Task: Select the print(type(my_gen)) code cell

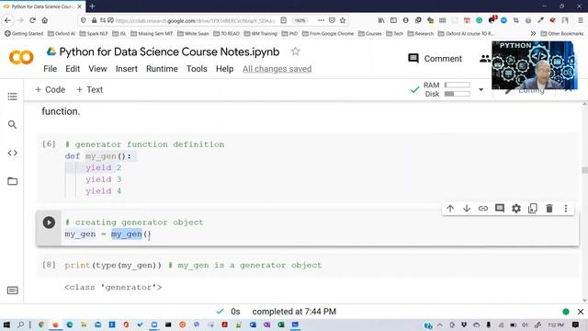Action: (x=308, y=266)
